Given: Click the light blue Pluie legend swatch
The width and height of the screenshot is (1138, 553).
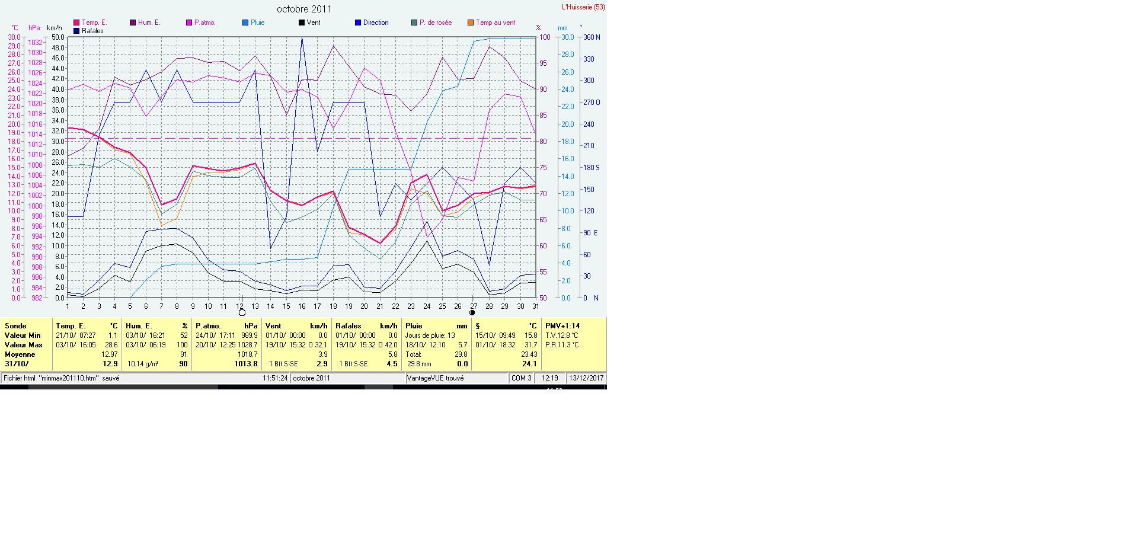Looking at the screenshot, I should click(245, 23).
